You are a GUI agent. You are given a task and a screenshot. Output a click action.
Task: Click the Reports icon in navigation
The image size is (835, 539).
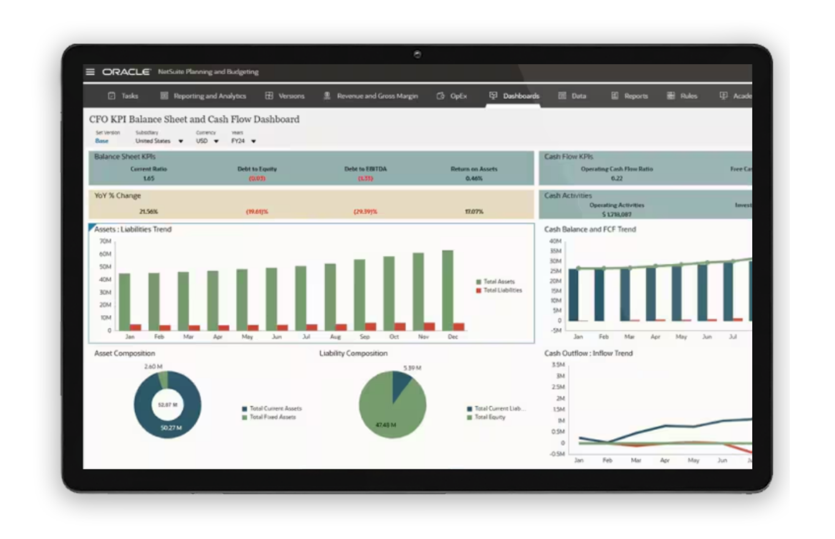click(615, 96)
